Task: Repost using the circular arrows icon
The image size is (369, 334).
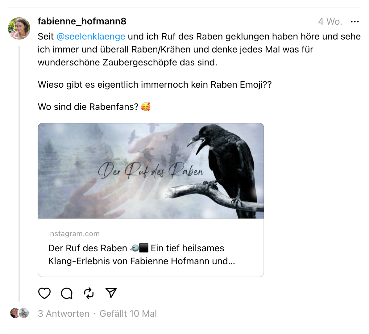Action: [x=89, y=293]
